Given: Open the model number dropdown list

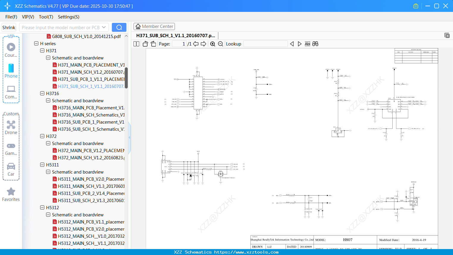Looking at the screenshot, I should (104, 27).
